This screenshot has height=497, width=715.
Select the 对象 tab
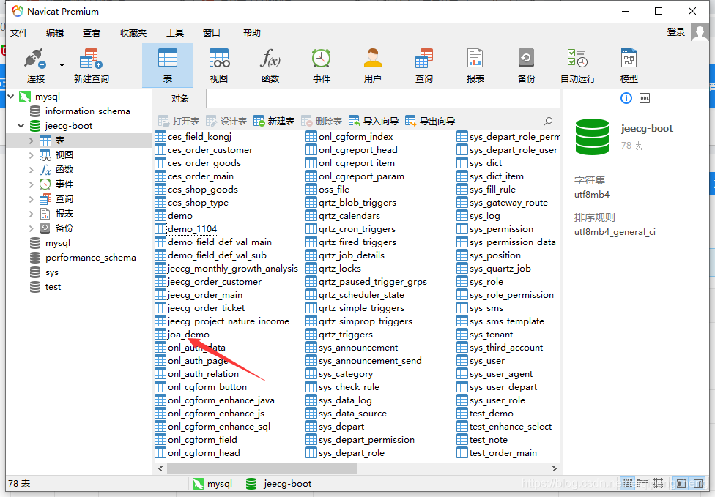[x=180, y=99]
